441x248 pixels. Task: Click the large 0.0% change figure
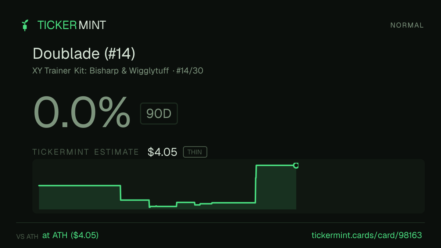(82, 112)
